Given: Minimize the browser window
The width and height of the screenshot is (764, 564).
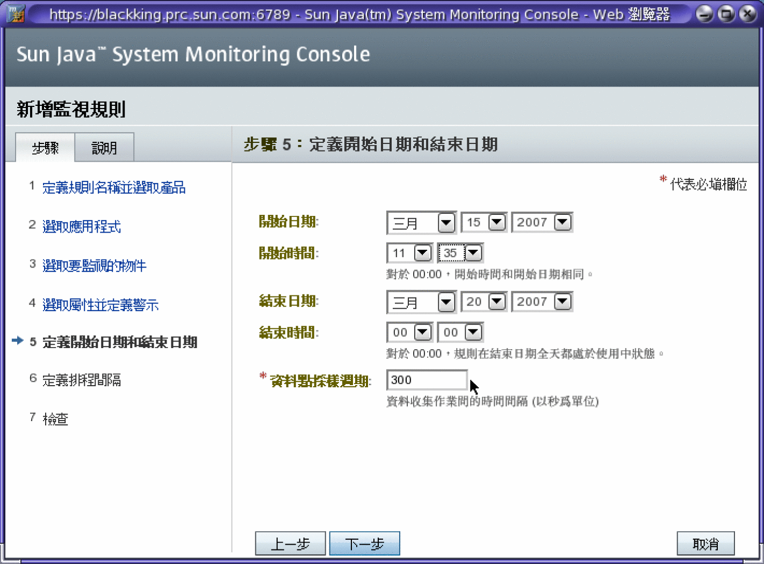Looking at the screenshot, I should click(705, 14).
